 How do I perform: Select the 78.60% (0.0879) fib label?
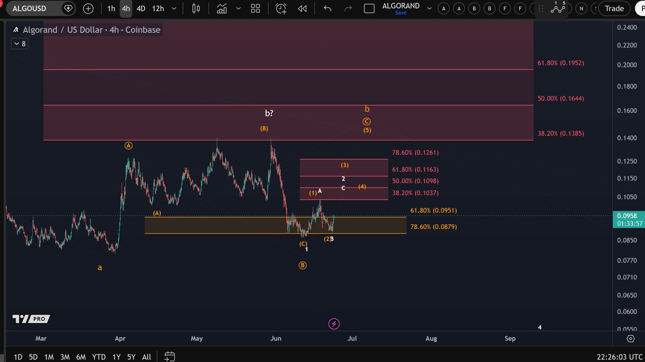point(434,227)
